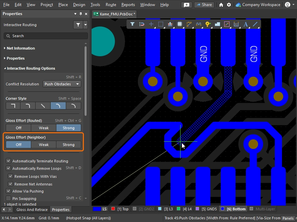Click the Place Component chip icon

point(180,24)
